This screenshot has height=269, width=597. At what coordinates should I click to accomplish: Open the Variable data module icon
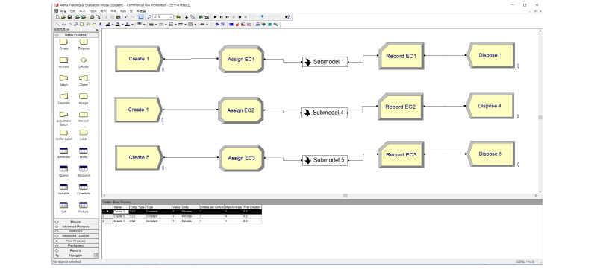(x=63, y=187)
